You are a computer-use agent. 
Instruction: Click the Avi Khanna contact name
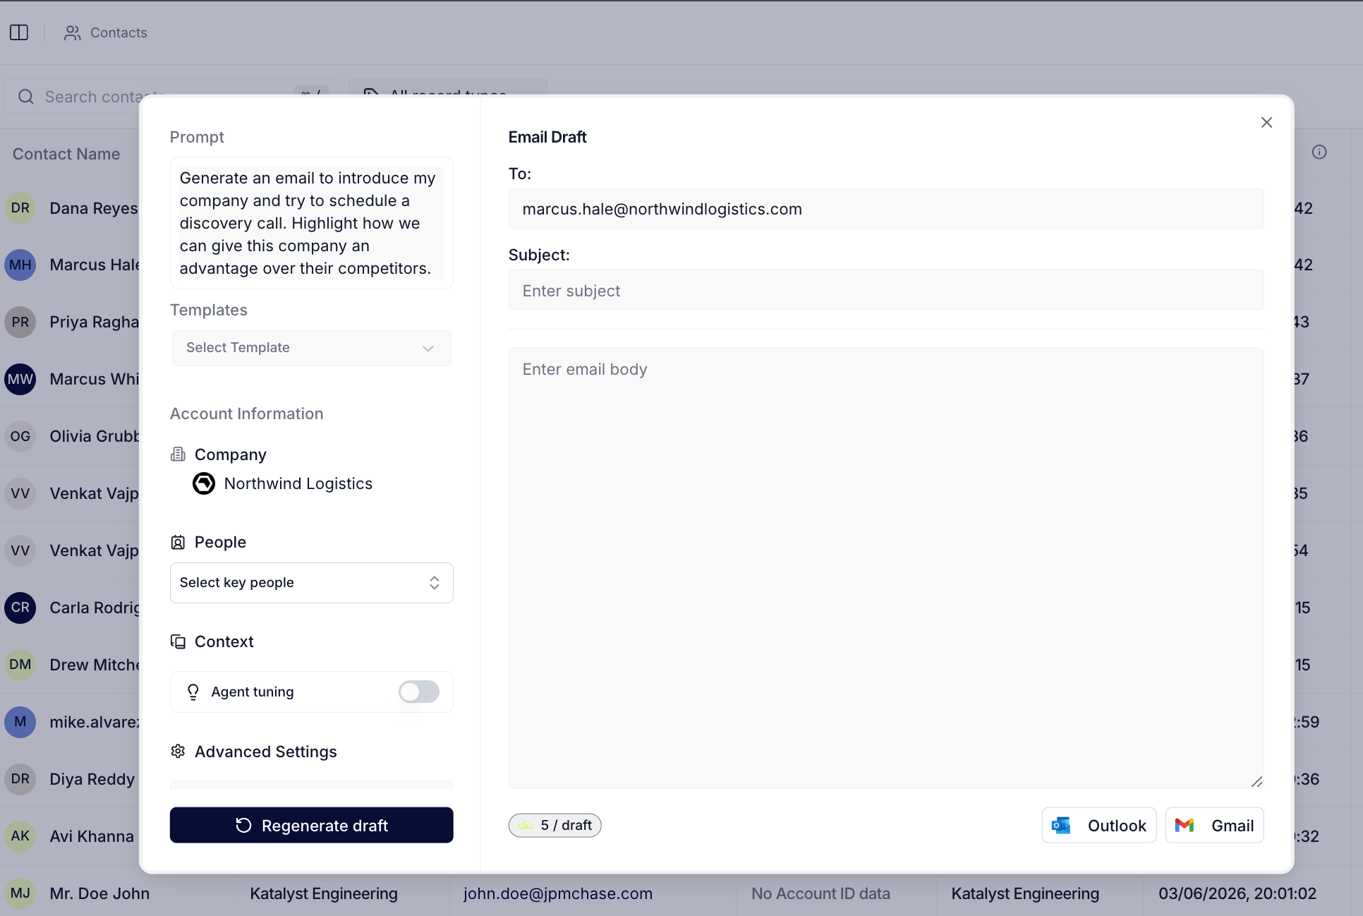(92, 836)
